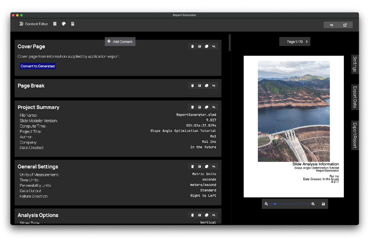Expand the Export Data side panel
The image size is (371, 240).
click(x=355, y=97)
